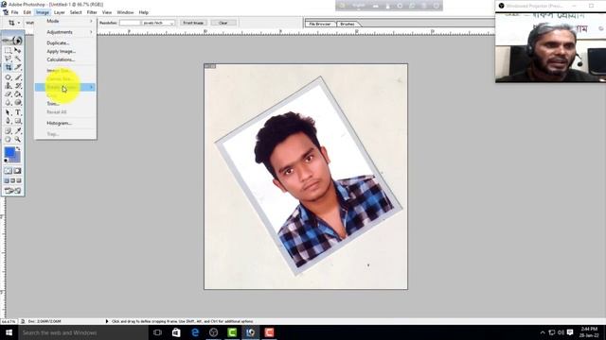Expand the Rotate Canvas submenu
Screen dimensions: 606x340
point(65,87)
